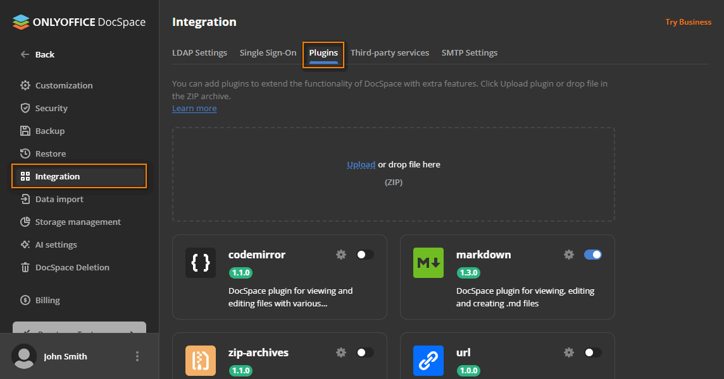The image size is (724, 379).
Task: Click the ONLYOFFICE DocSpace logo
Action: tap(79, 22)
